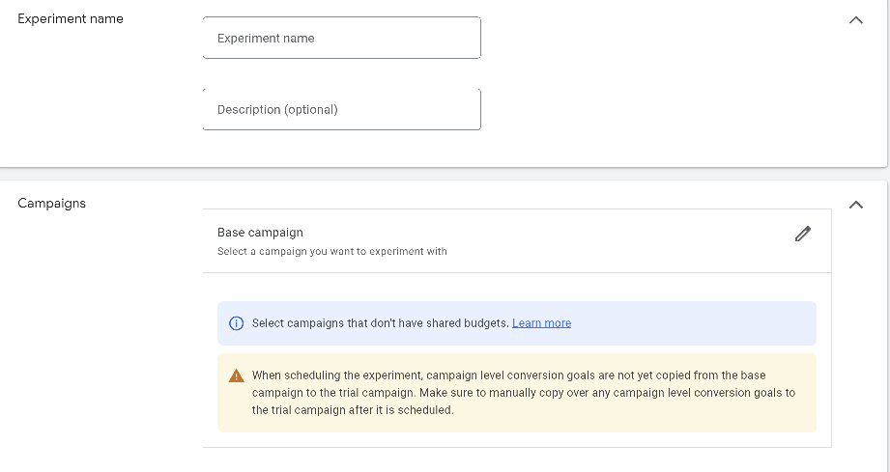Viewport: 890px width, 472px height.
Task: Click the Experiment name section label
Action: [71, 19]
